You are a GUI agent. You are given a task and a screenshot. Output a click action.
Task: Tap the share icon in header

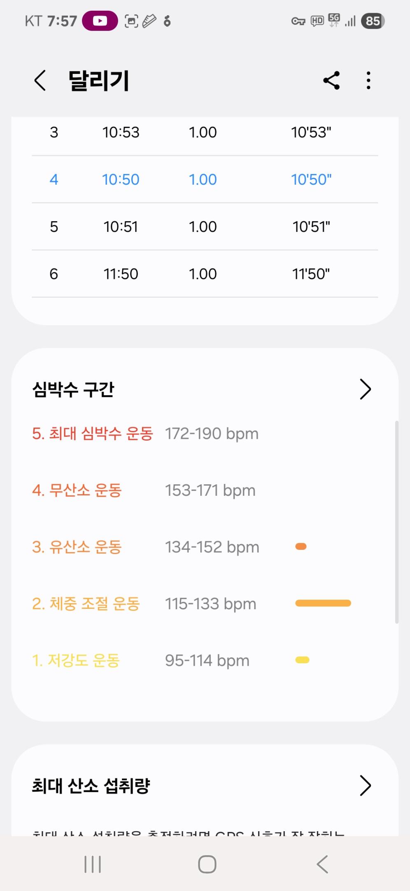point(331,80)
